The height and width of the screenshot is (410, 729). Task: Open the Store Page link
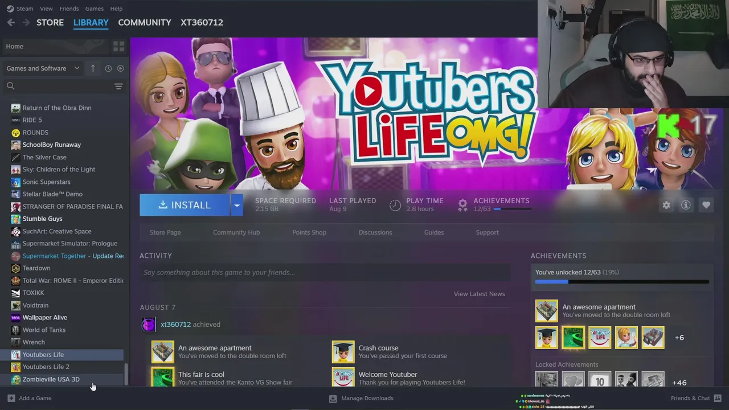click(165, 232)
